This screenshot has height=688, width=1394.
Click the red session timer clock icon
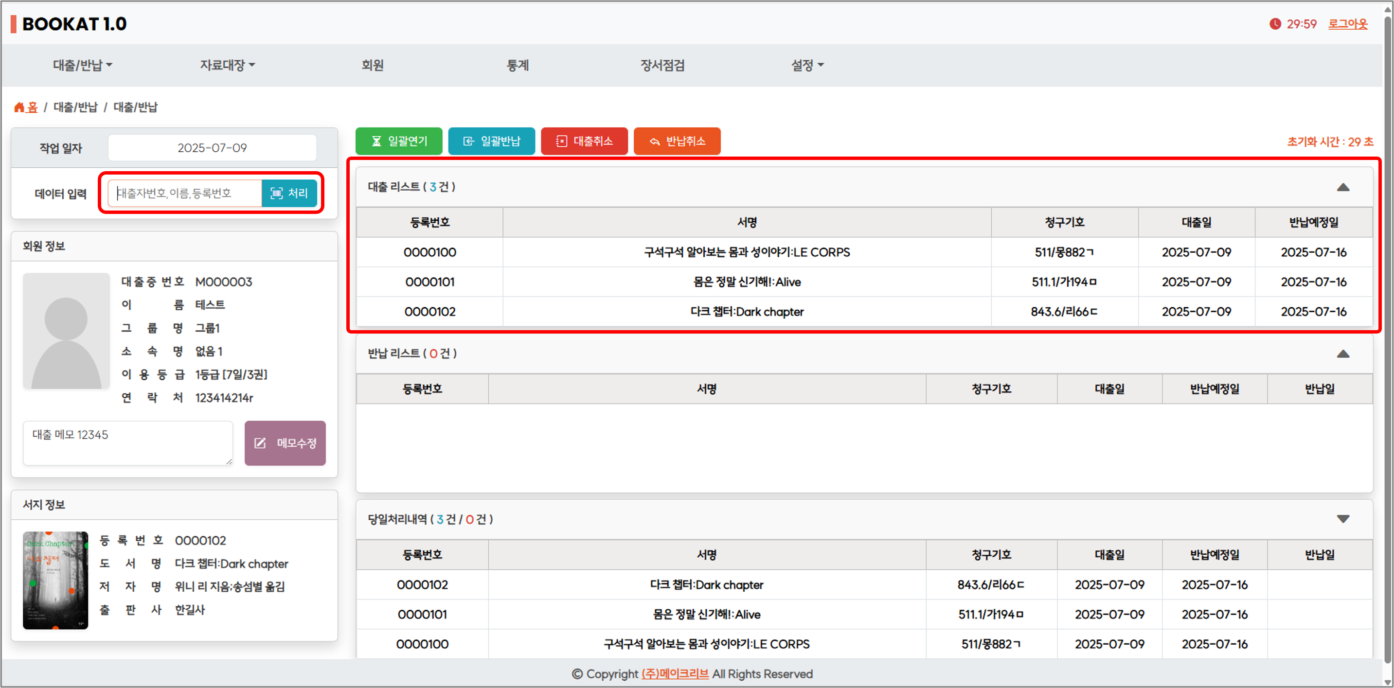tap(1275, 24)
